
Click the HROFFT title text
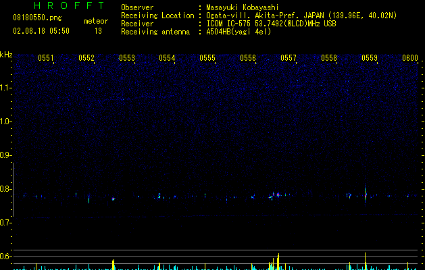pyautogui.click(x=70, y=5)
